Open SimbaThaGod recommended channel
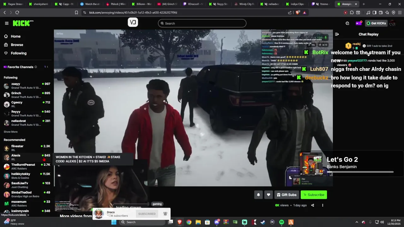This screenshot has width=404, height=227. [x=27, y=194]
